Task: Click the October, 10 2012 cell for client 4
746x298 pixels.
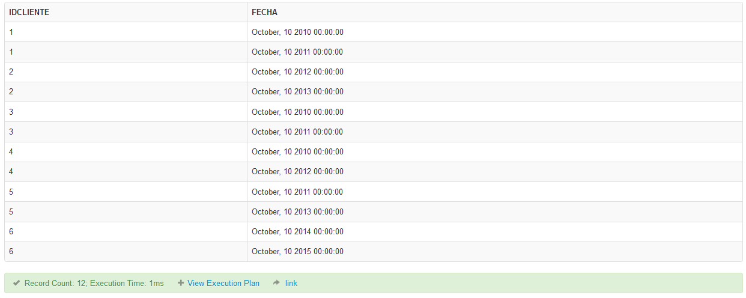Action: coord(297,172)
